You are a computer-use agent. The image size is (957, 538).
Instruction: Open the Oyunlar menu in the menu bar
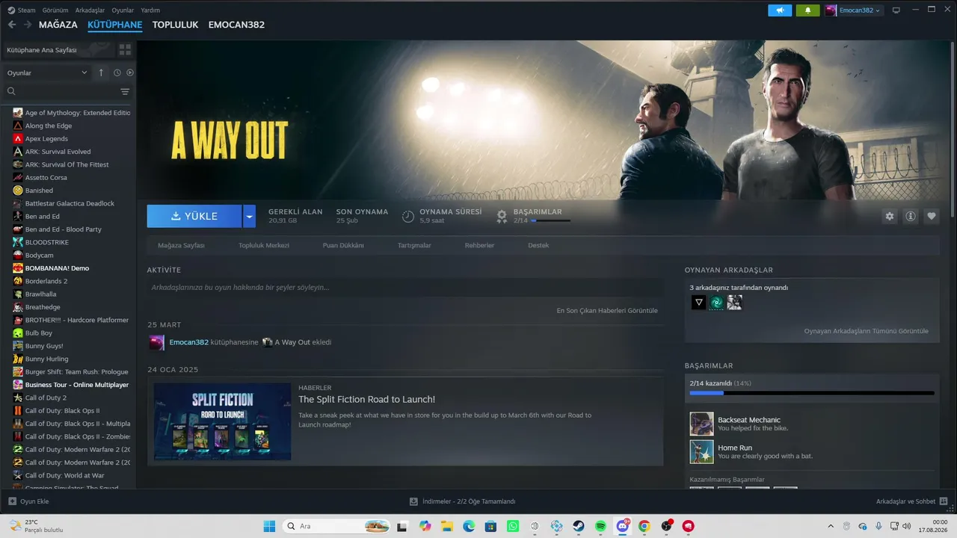coord(123,10)
